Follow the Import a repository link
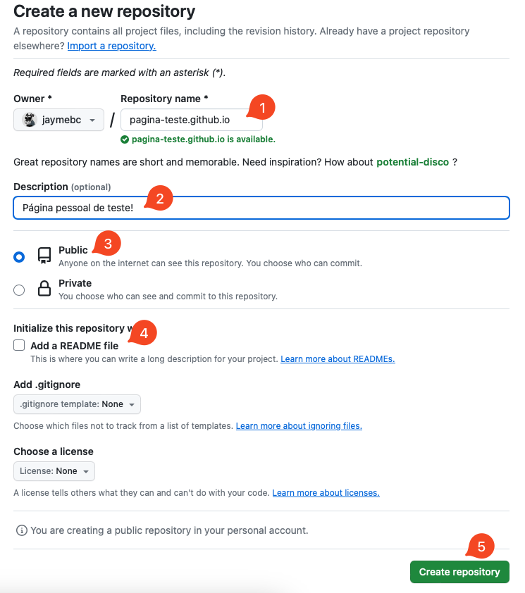This screenshot has width=525, height=593. tap(111, 46)
